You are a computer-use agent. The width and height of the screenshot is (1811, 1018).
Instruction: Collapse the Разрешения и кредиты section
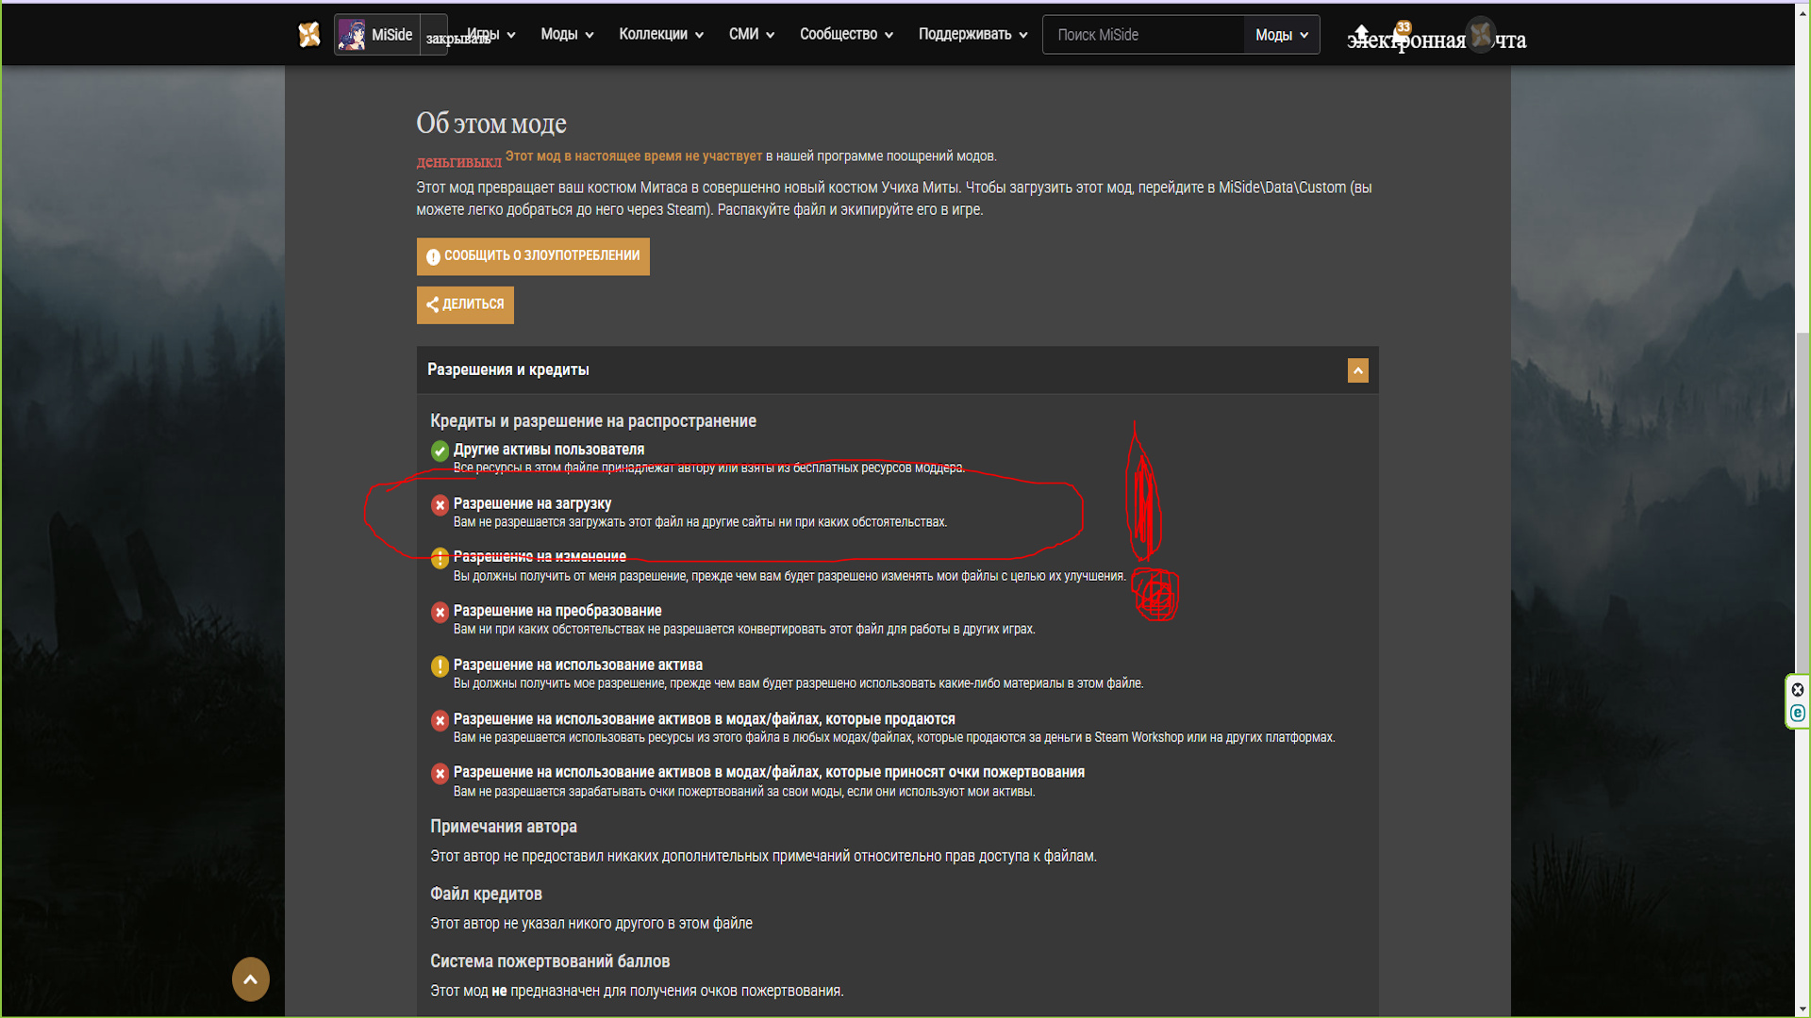(x=1357, y=370)
